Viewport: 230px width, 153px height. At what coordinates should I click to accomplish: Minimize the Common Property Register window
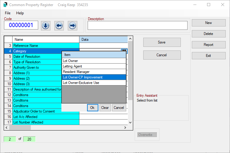coord(195,5)
